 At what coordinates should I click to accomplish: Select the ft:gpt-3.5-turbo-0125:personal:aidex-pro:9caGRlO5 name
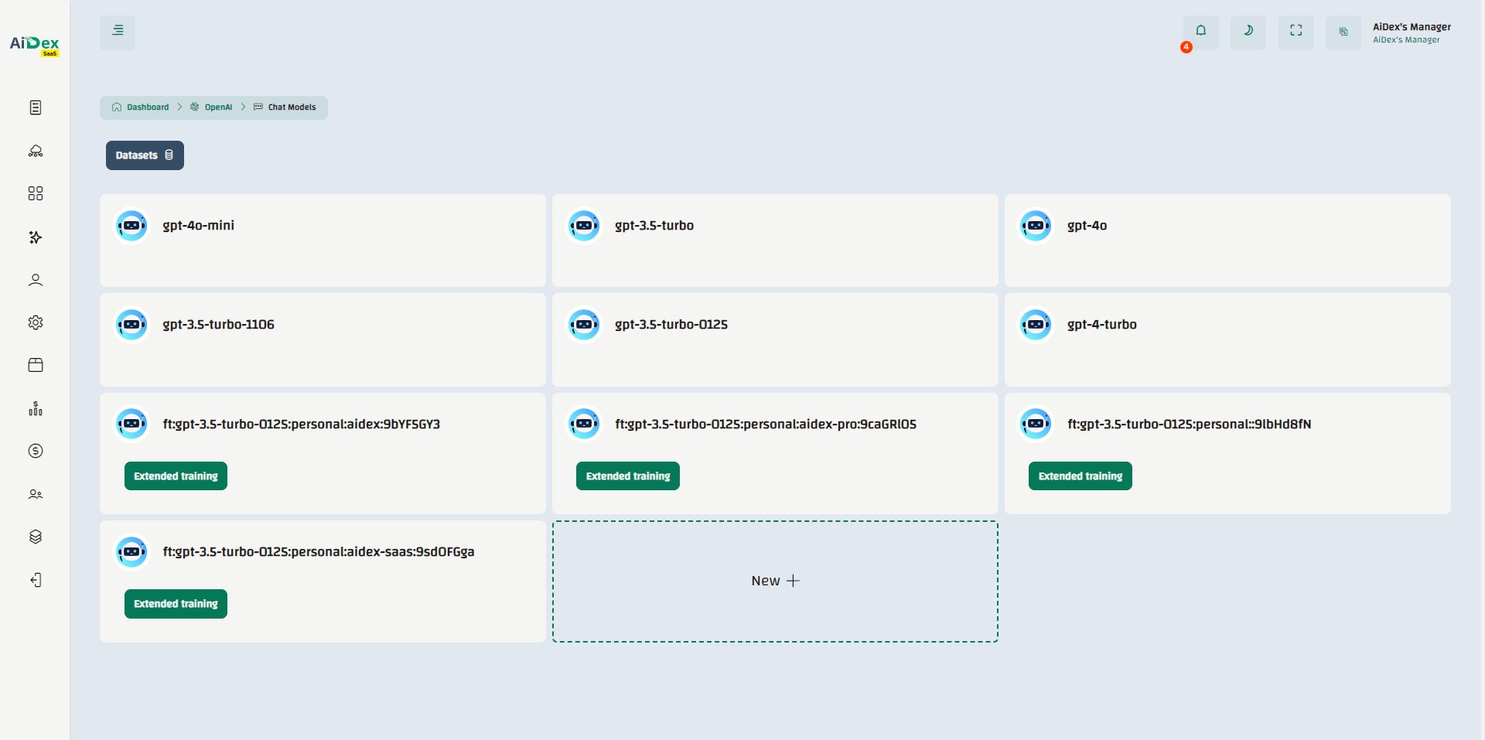[x=766, y=425]
